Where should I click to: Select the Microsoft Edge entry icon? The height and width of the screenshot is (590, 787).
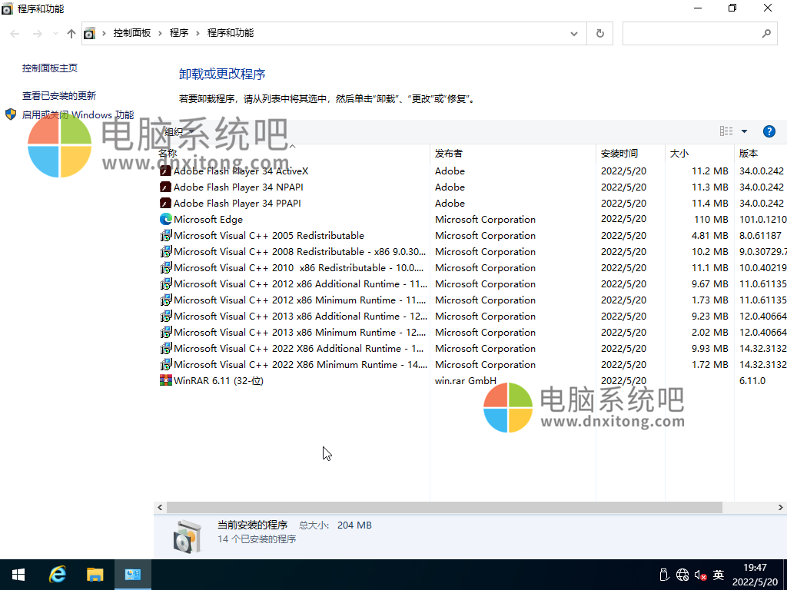165,219
